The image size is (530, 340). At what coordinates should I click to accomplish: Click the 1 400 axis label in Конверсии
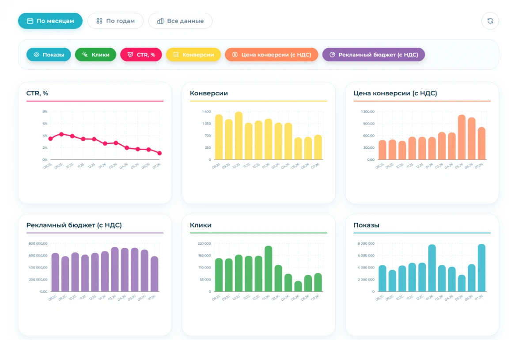206,112
